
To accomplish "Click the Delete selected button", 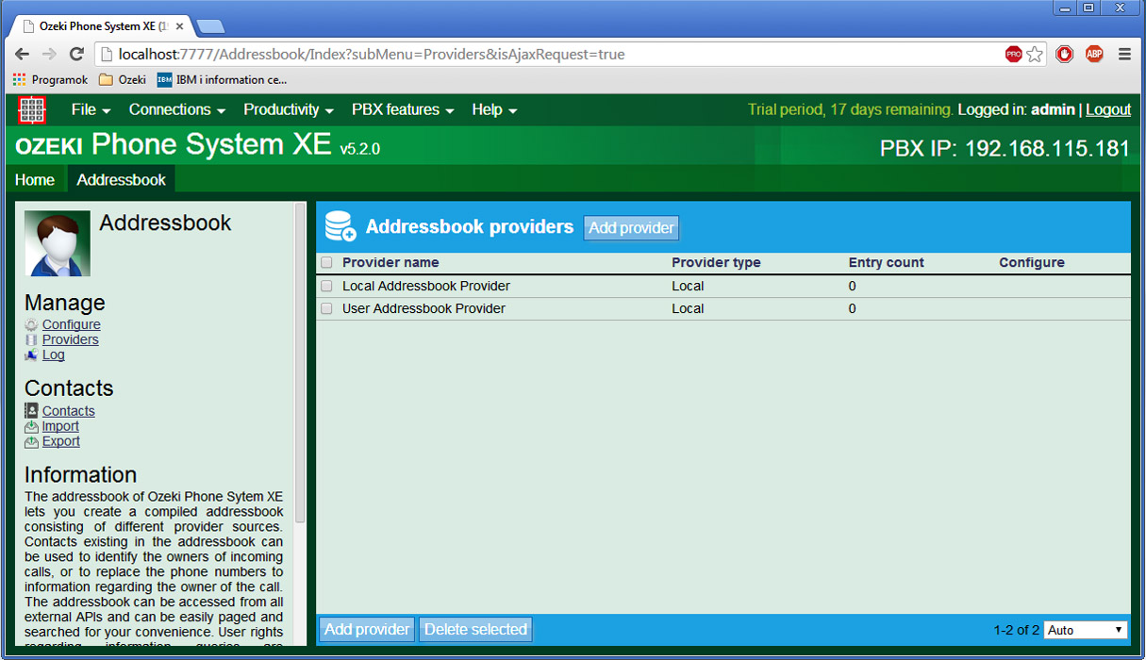I will [x=475, y=629].
